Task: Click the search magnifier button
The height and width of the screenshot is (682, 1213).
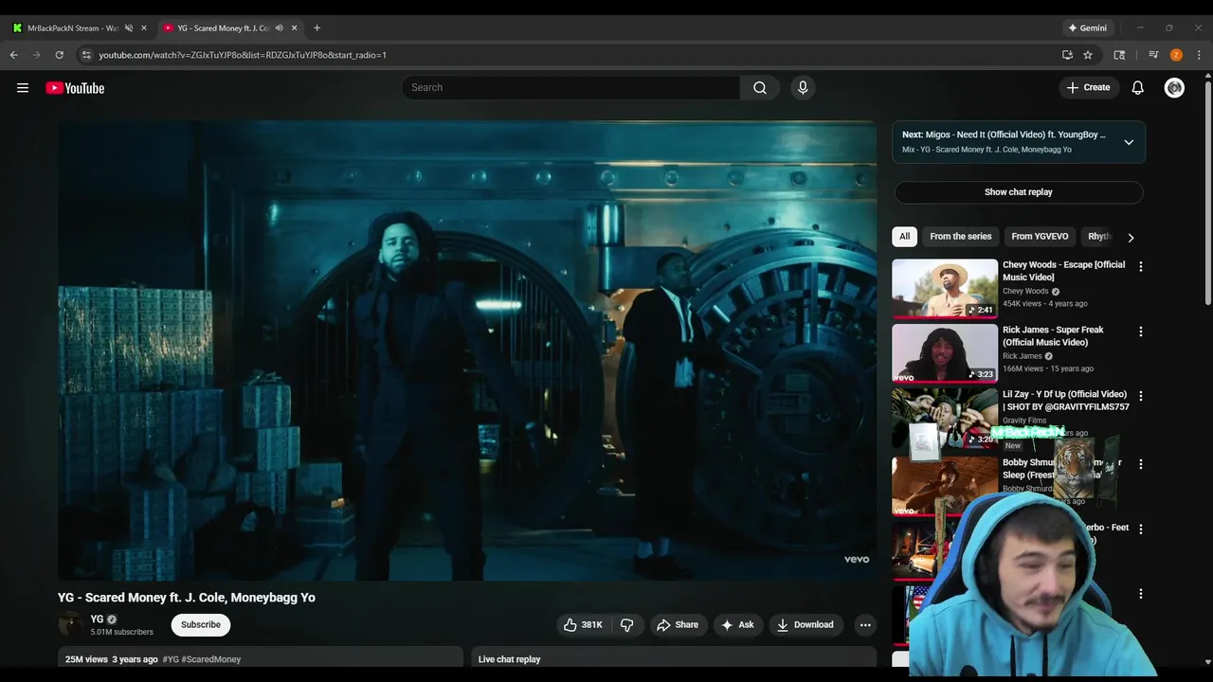Action: pyautogui.click(x=760, y=87)
